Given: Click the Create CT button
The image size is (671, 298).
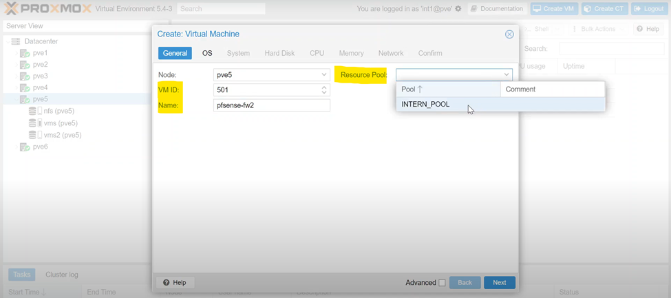Looking at the screenshot, I should pyautogui.click(x=605, y=8).
